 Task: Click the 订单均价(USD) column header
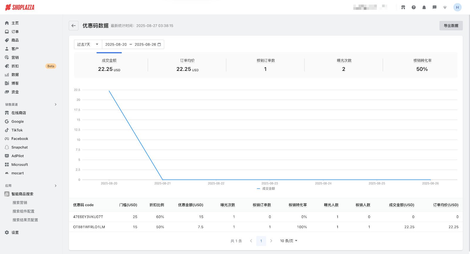446,205
